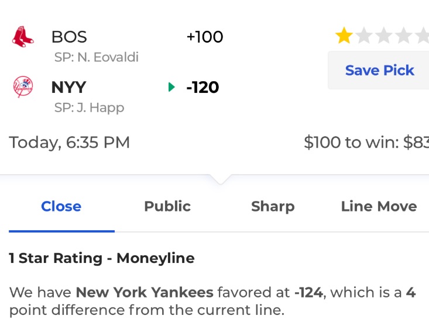The height and width of the screenshot is (326, 429).
Task: Select NYY moneyline -120
Action: pos(203,88)
